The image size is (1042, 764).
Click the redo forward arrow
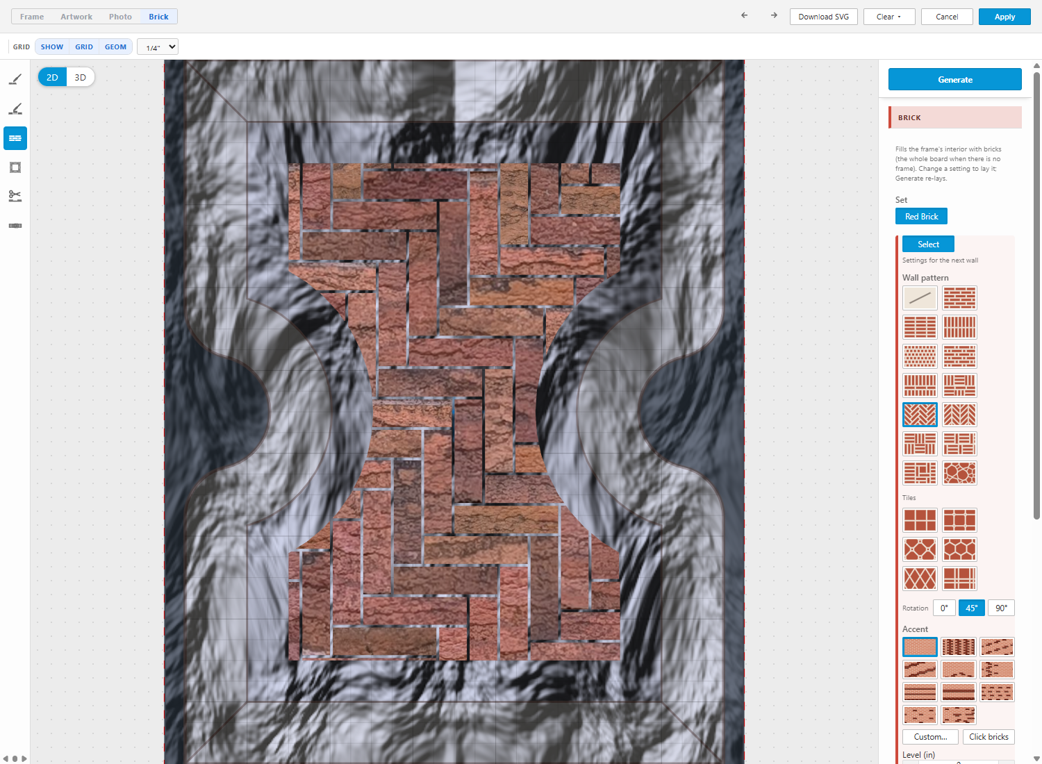coord(774,15)
